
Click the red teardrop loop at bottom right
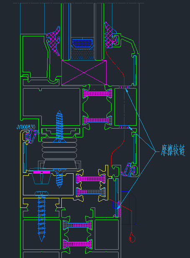coord(132,238)
